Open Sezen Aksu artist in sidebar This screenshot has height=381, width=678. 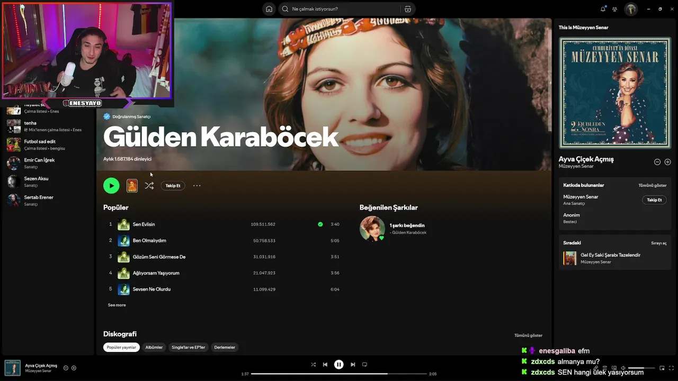tap(48, 182)
